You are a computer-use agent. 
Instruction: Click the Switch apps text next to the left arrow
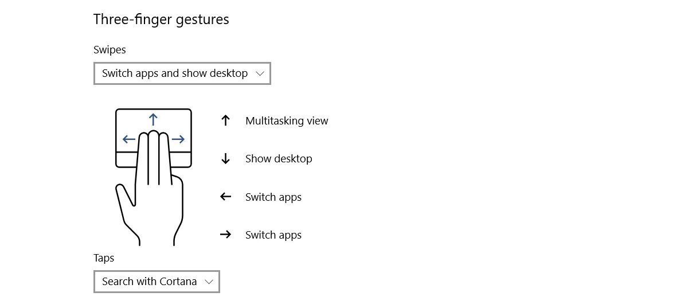click(x=273, y=197)
